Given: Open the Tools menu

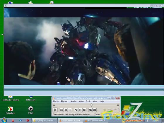Looking at the screenshot, I should (88, 101).
